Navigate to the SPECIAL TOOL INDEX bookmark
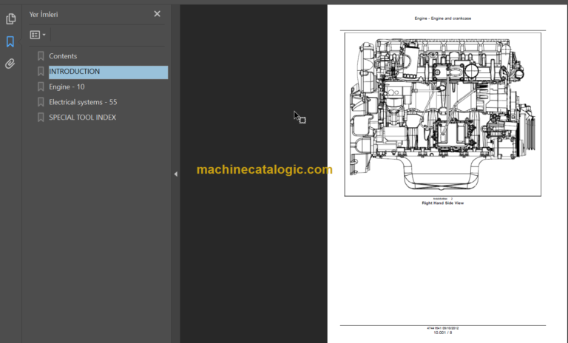The image size is (568, 343). point(83,118)
